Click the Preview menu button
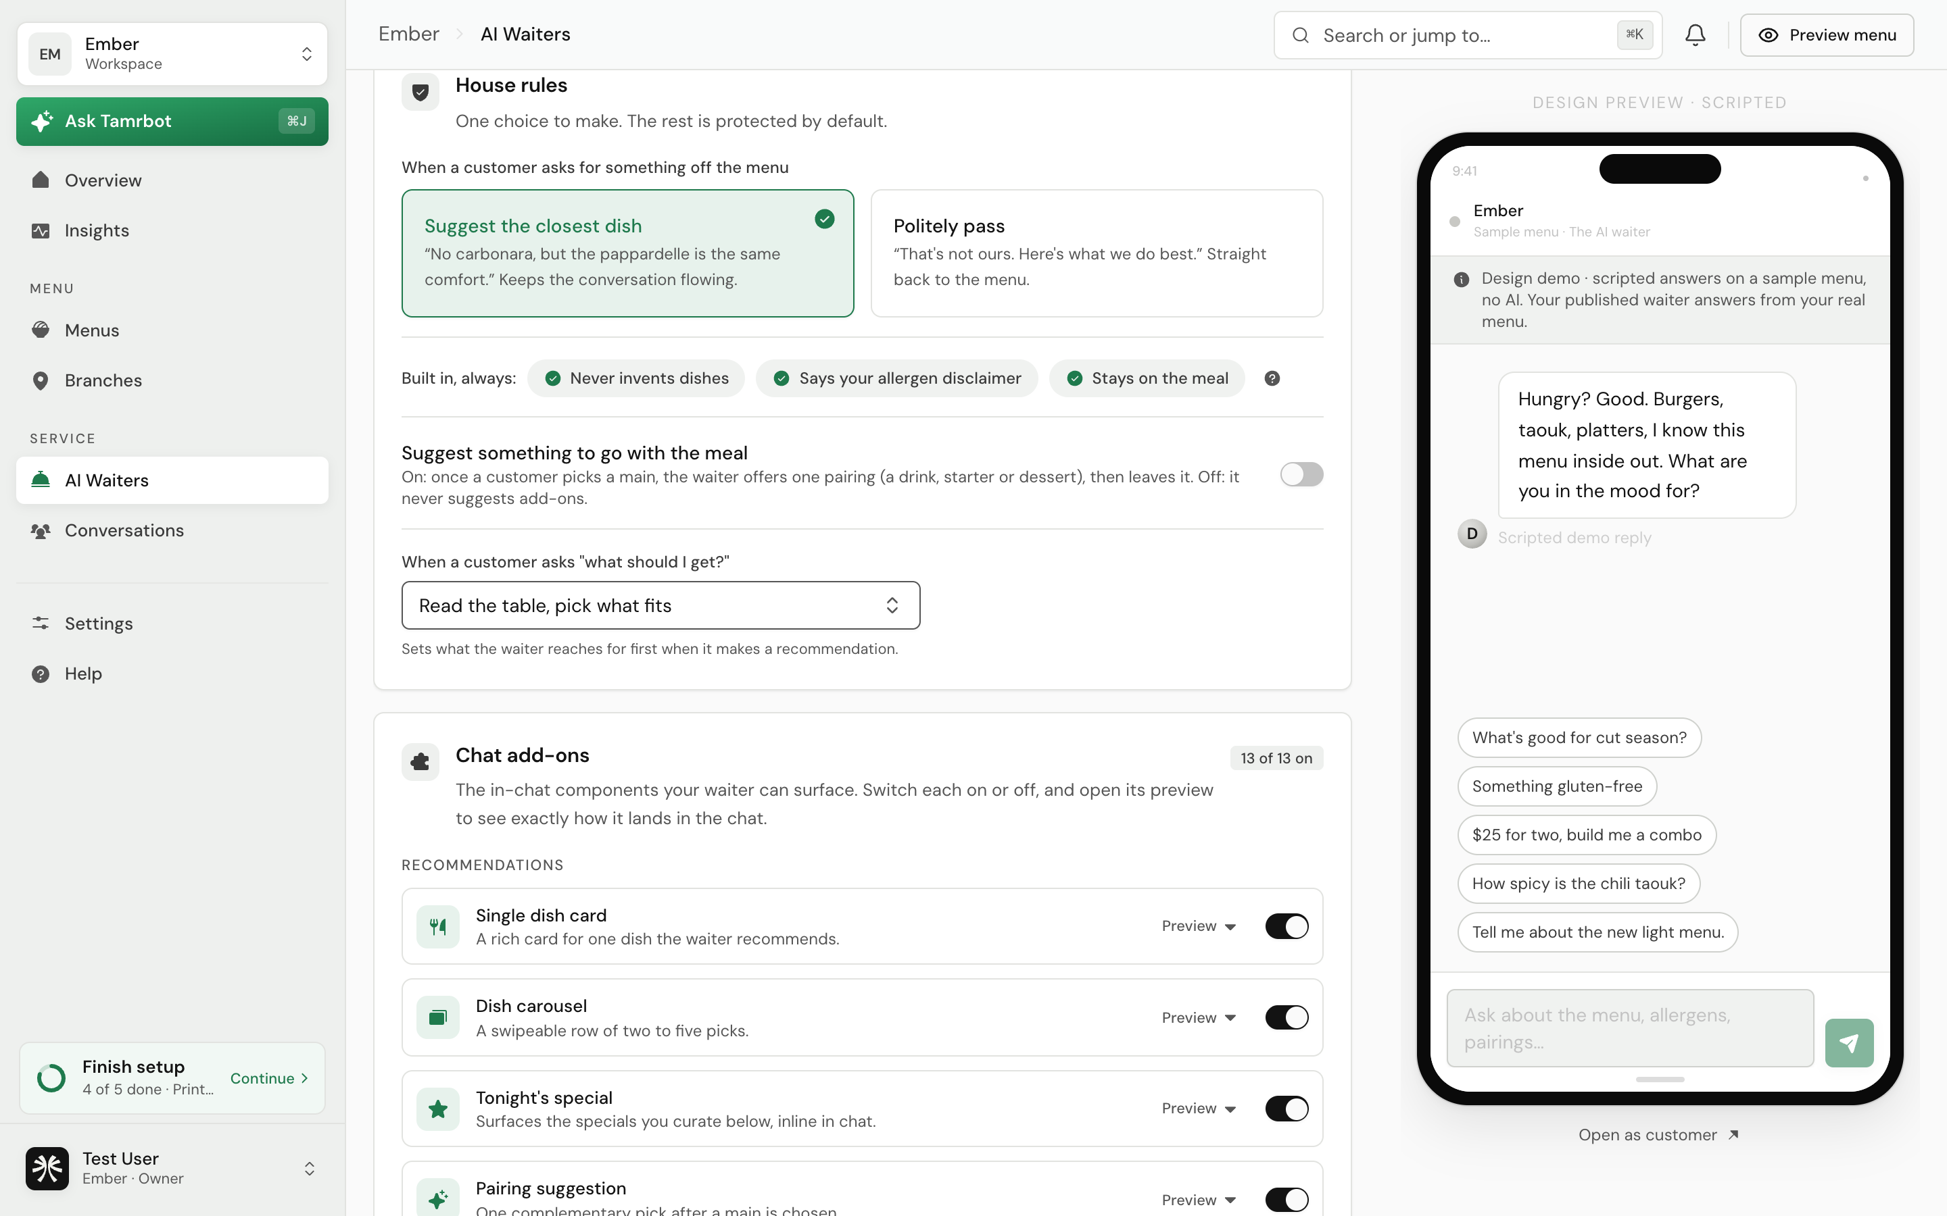Screen dimensions: 1947x1216 [x=1826, y=35]
